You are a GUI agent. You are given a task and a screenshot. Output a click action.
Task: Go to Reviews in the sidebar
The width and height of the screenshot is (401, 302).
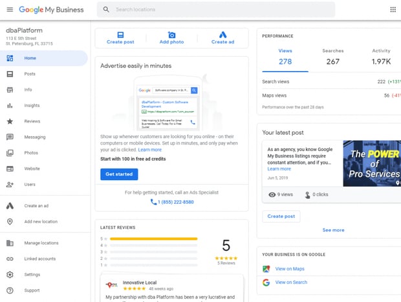(32, 121)
